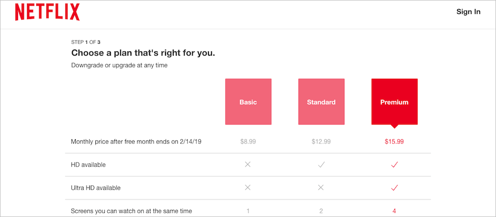
Task: Click Premium screens count 4
Action: pyautogui.click(x=394, y=211)
